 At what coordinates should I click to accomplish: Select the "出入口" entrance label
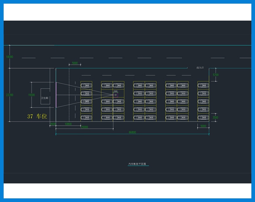[200, 67]
